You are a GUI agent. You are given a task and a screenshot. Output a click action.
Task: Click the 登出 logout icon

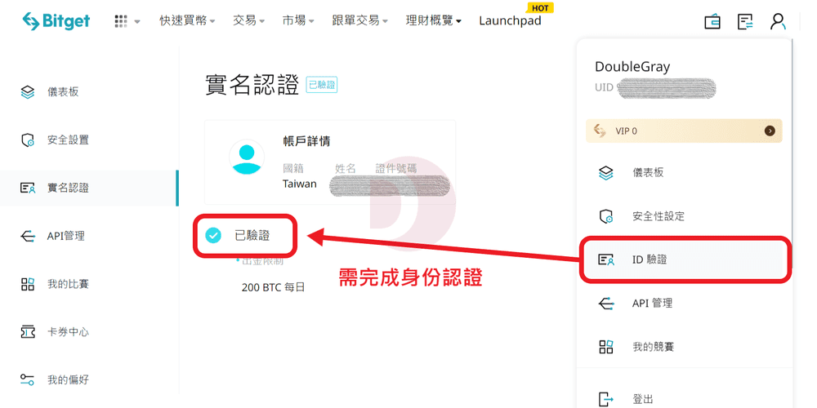click(x=606, y=399)
